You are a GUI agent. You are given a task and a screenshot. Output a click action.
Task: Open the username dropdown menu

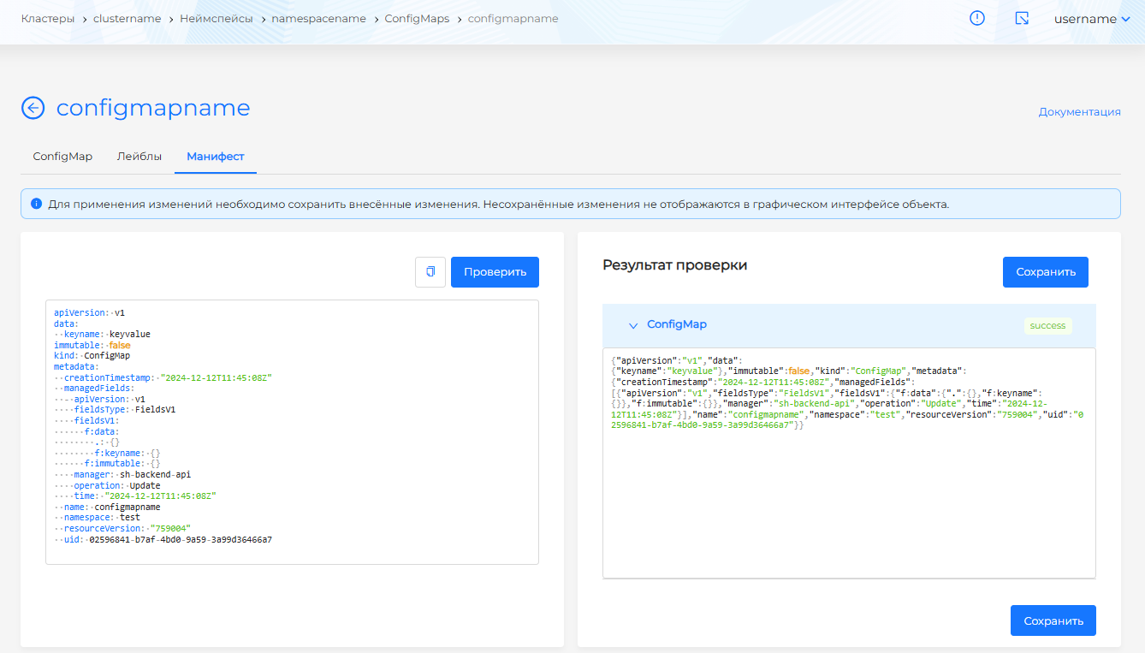pos(1092,19)
